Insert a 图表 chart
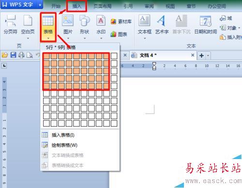This screenshot has width=242, height=188. (x=119, y=34)
